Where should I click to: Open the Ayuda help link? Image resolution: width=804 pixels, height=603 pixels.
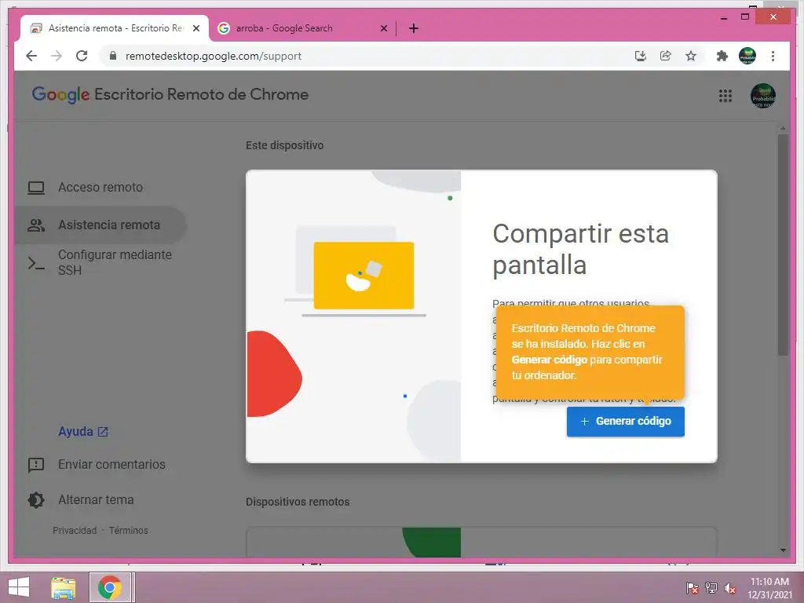click(82, 431)
